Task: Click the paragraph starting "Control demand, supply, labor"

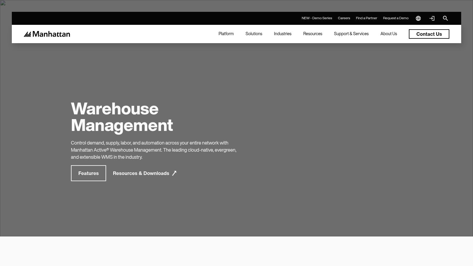Action: [154, 150]
